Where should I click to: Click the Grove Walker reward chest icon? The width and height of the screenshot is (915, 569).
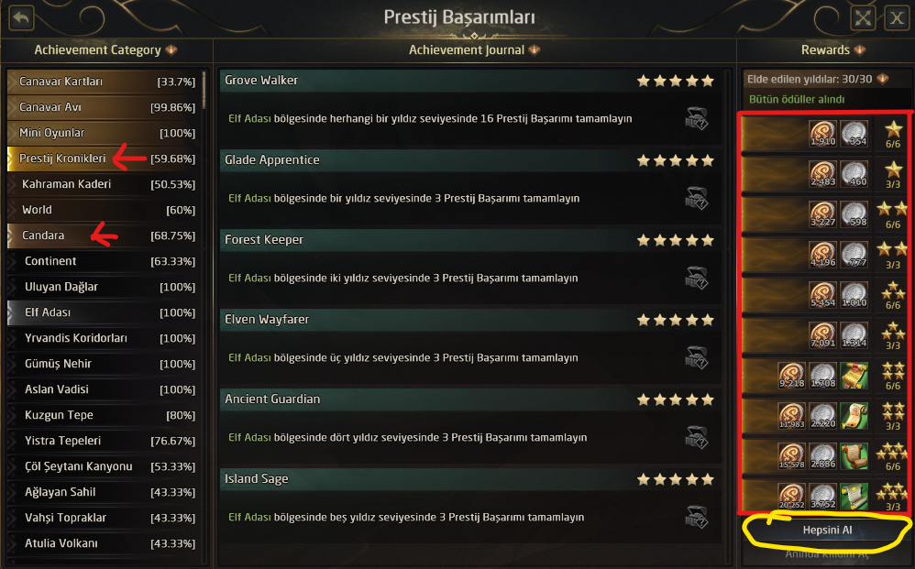pyautogui.click(x=696, y=118)
